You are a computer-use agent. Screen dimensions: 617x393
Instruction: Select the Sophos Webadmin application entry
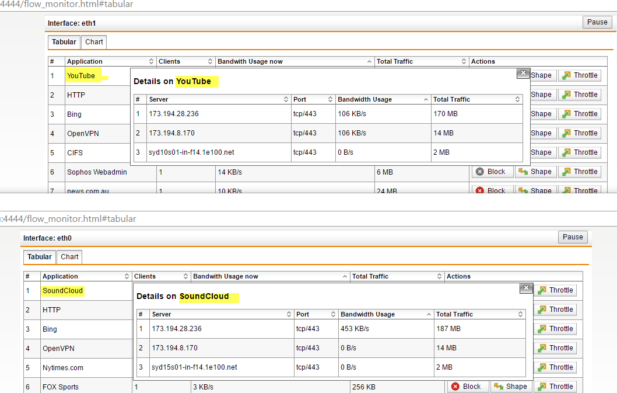pyautogui.click(x=97, y=172)
